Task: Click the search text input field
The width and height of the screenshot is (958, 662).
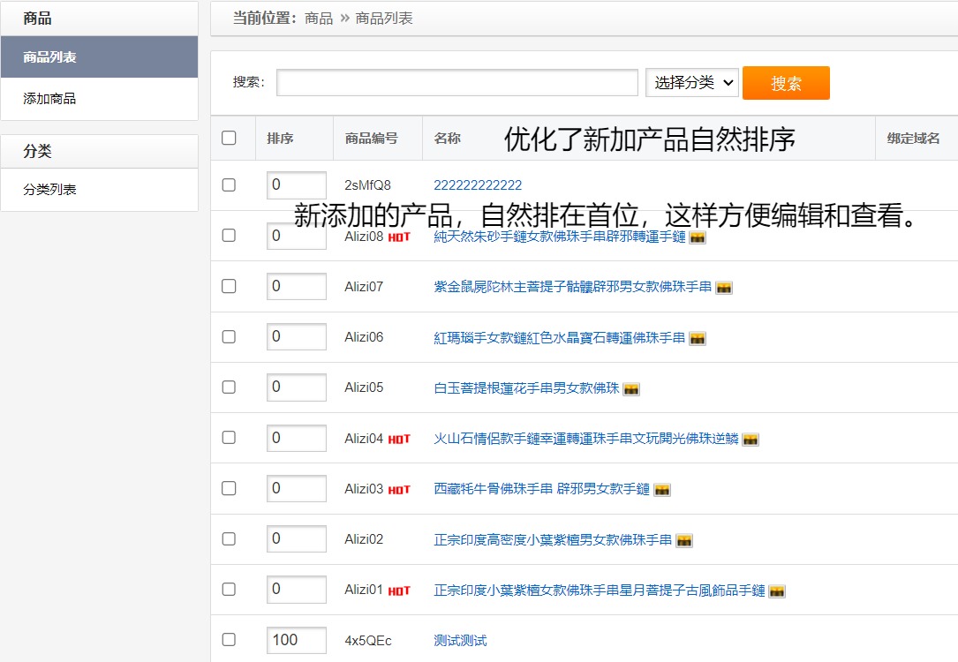Action: pos(456,83)
